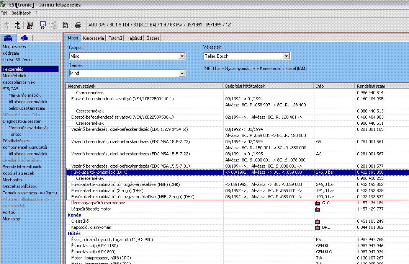Open the Fájl menu
This screenshot has height=264, width=409.
4,13
